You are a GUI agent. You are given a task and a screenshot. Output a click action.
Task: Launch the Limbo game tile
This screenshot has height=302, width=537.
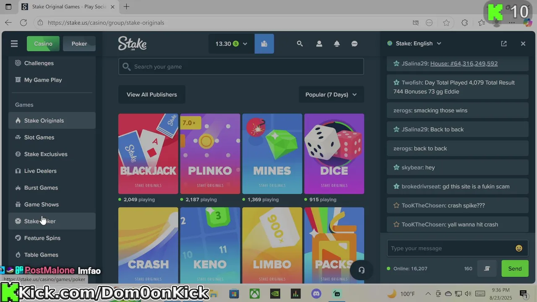tap(272, 245)
